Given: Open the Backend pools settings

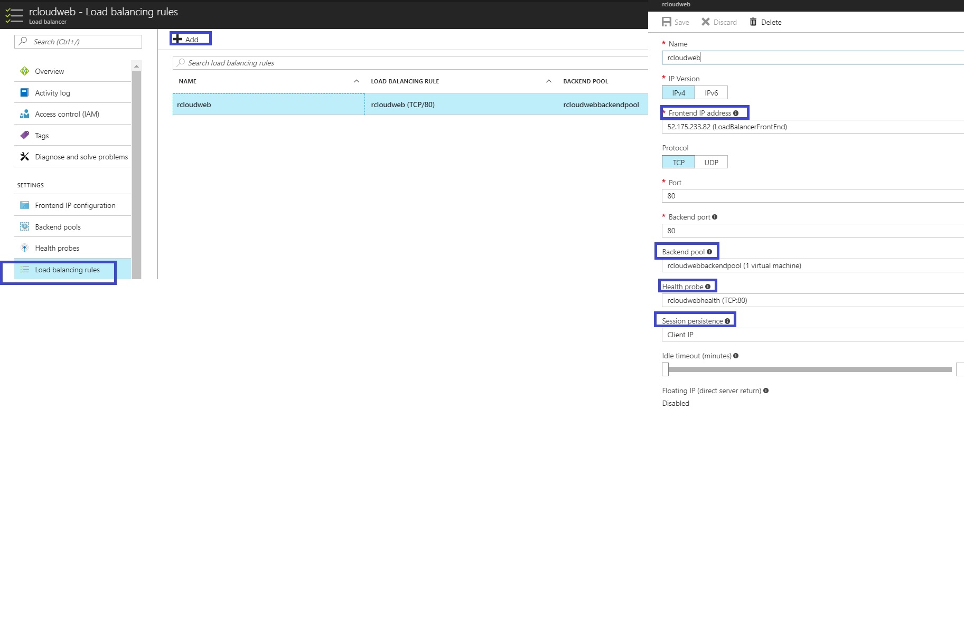Looking at the screenshot, I should (58, 226).
